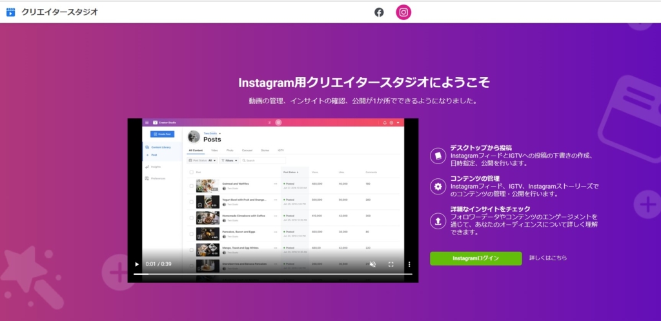Toggle the select-all checkbox in Post header
Viewport: 661px width, 321px height.
tap(191, 172)
